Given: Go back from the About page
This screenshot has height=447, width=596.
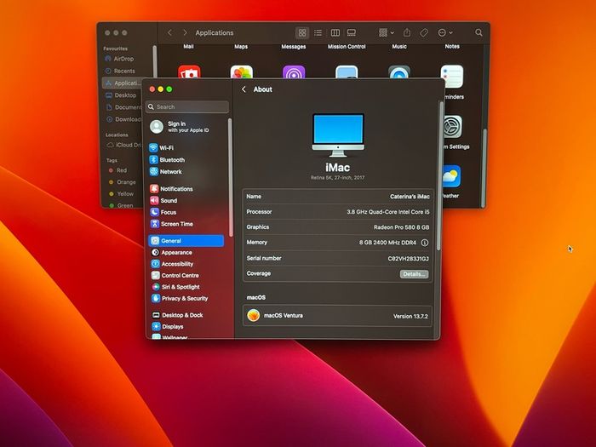Looking at the screenshot, I should click(x=244, y=89).
